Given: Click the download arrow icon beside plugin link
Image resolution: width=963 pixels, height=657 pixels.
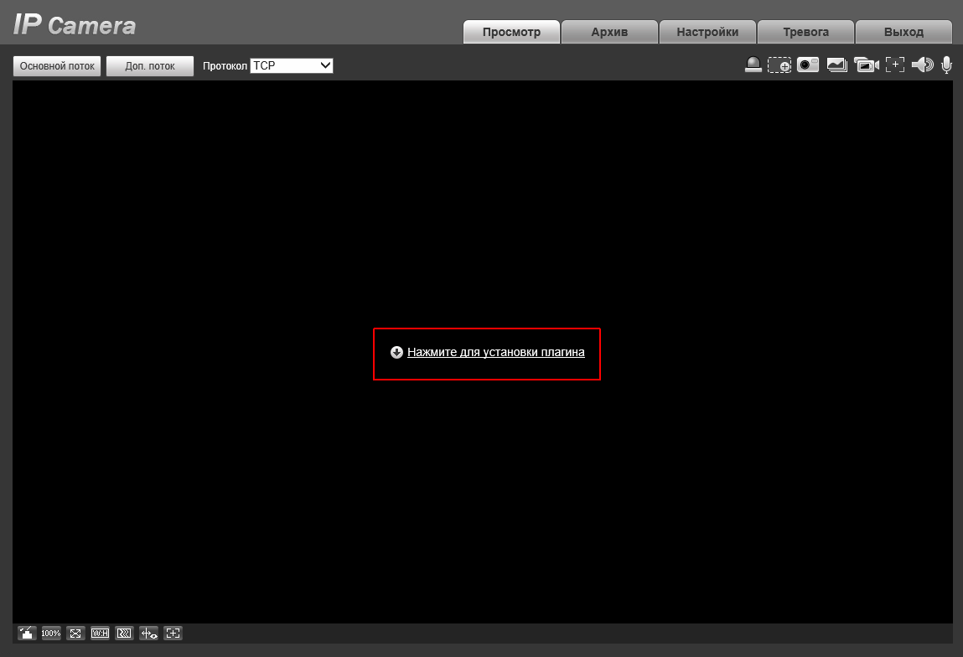Looking at the screenshot, I should pyautogui.click(x=396, y=353).
